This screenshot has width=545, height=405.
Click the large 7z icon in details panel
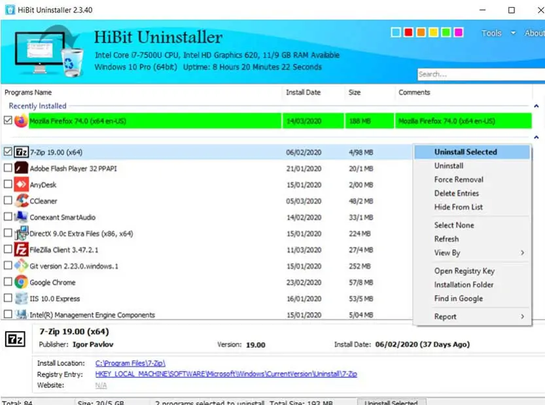pyautogui.click(x=15, y=339)
